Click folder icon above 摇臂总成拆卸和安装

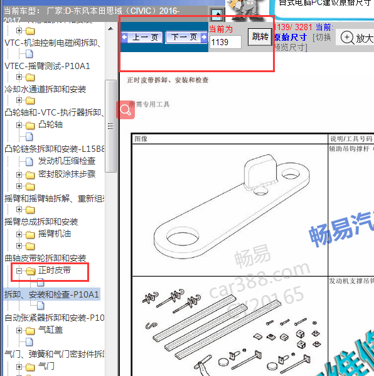click(30, 210)
